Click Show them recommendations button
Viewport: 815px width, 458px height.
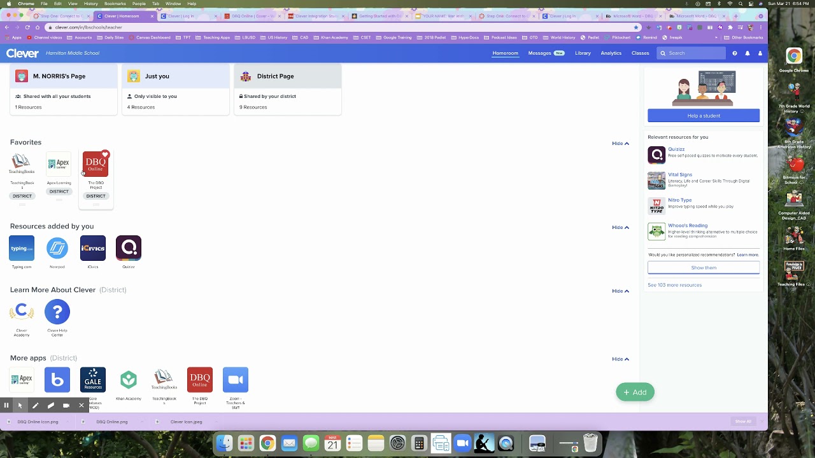click(704, 267)
